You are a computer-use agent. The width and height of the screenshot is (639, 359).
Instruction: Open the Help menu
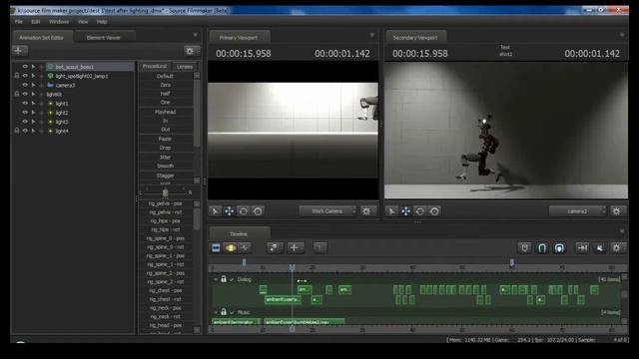click(102, 22)
